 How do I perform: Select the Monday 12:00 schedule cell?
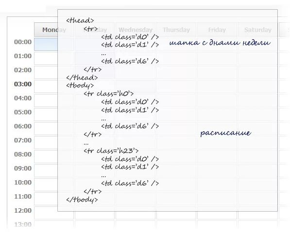(54, 213)
